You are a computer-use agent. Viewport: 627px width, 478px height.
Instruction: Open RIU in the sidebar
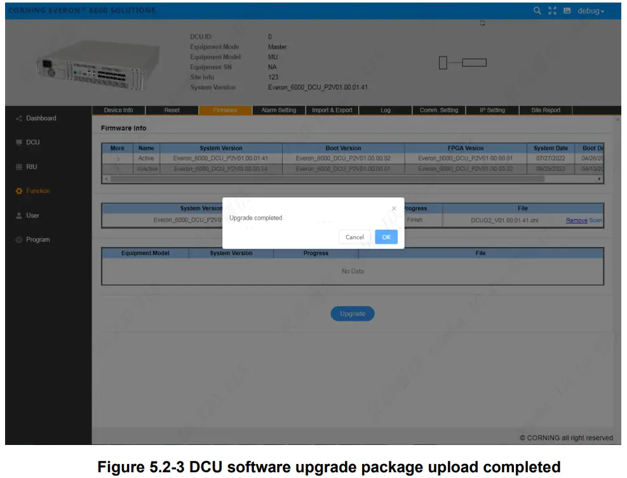click(32, 167)
